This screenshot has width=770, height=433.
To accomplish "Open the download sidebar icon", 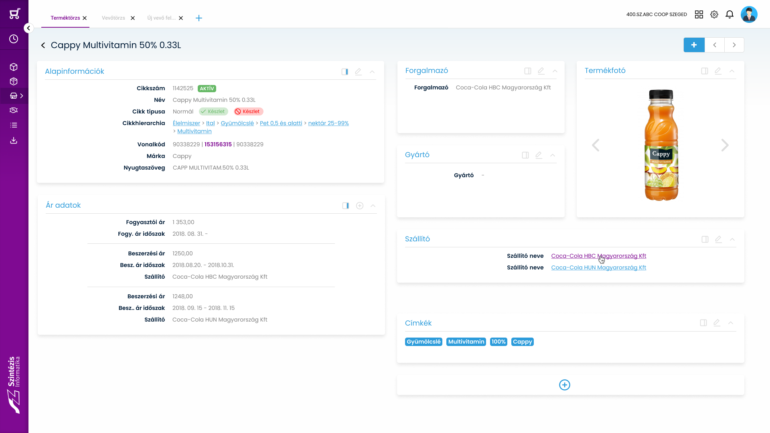I will pos(14,140).
